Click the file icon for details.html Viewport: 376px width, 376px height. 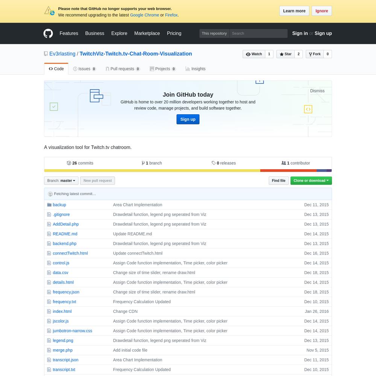[49, 282]
